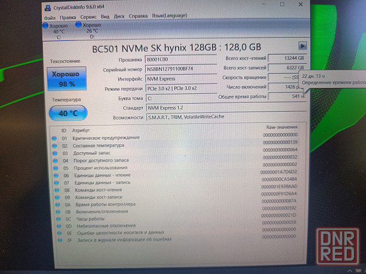
Task: Click the CrystalDiskInfo title bar icon
Action: pyautogui.click(x=48, y=8)
